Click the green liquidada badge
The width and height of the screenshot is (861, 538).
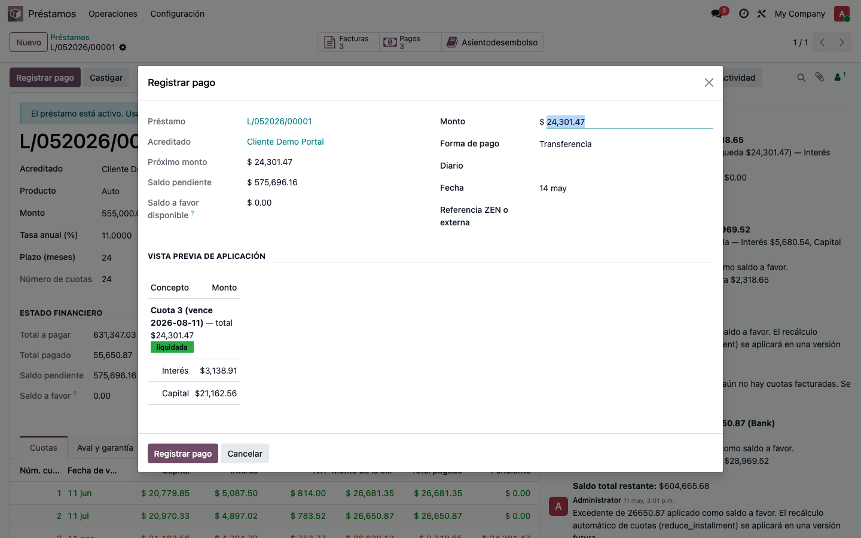coord(172,347)
